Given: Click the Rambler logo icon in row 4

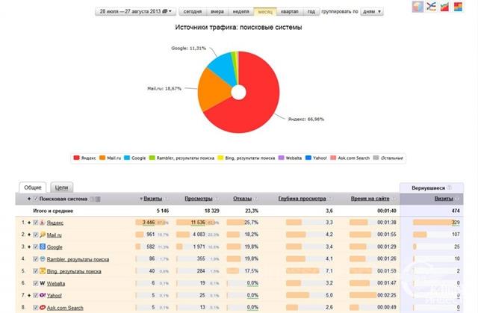Looking at the screenshot, I should (43, 258).
